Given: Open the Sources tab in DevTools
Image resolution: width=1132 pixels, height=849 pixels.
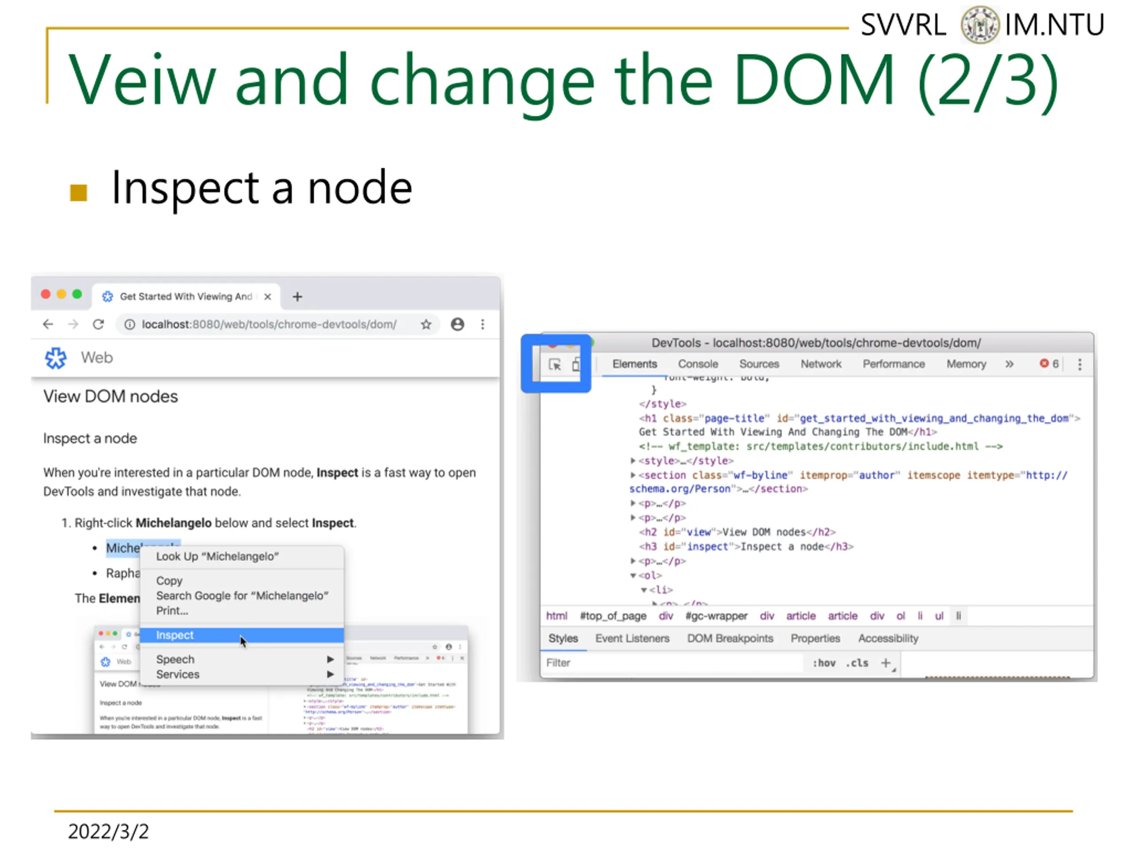Looking at the screenshot, I should coord(759,364).
